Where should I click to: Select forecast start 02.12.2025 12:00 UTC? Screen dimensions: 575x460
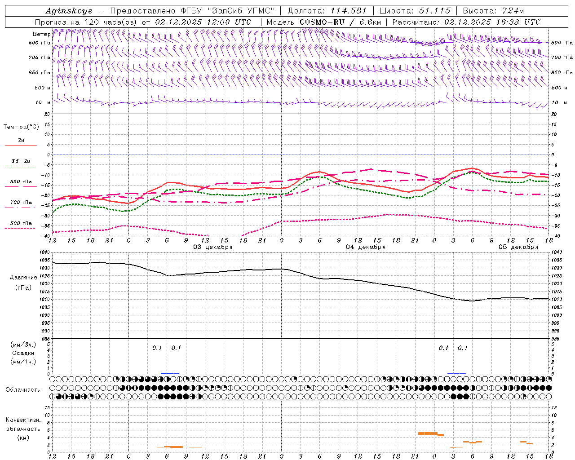click(203, 22)
